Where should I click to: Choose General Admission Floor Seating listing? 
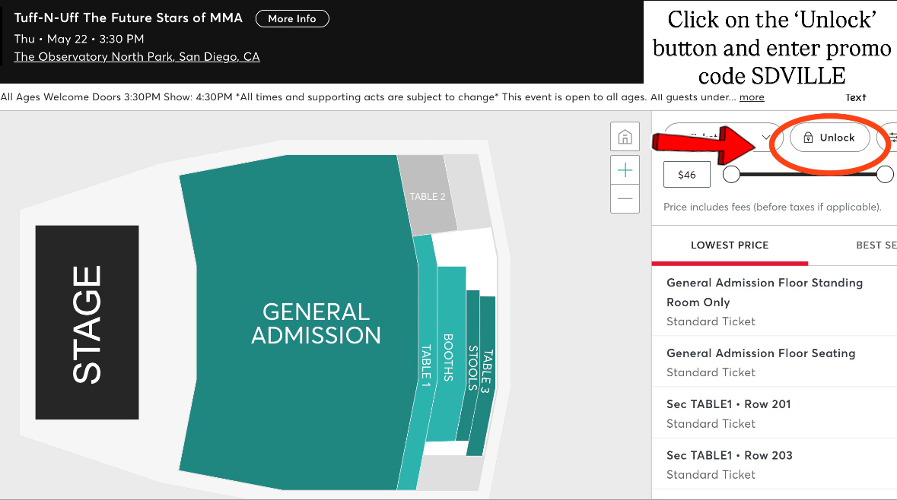[775, 362]
